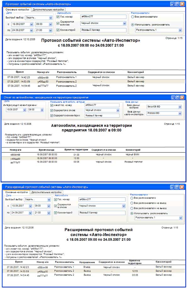Open Быстрый выбор dropdown in Расширенный протокол window
Image resolution: width=187 pixels, height=288 pixels.
pyautogui.click(x=49, y=200)
